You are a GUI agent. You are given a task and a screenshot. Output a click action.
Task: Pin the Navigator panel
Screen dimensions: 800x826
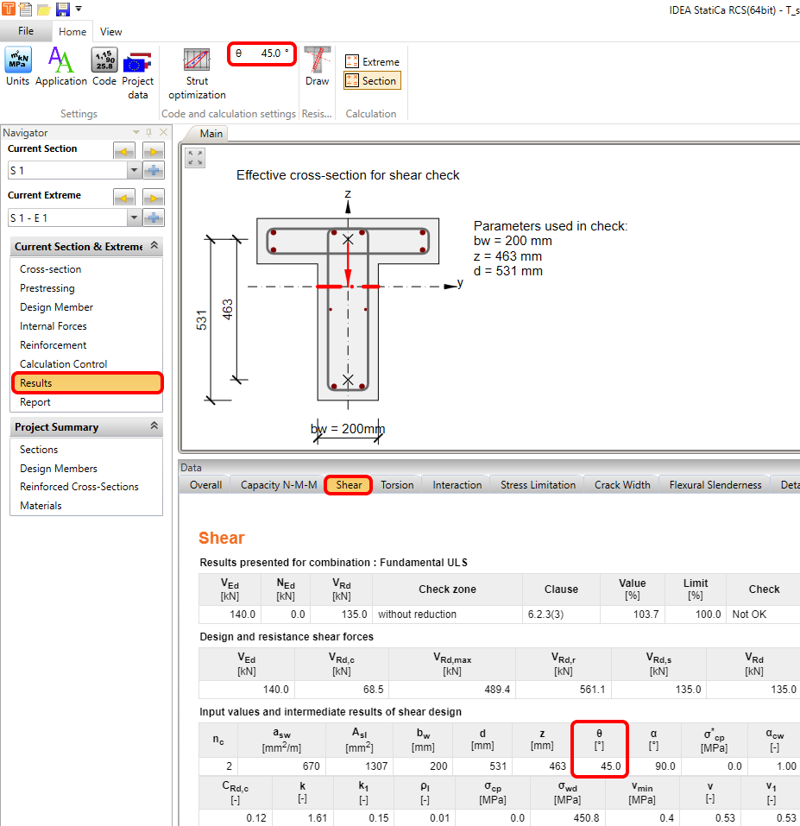[x=147, y=132]
